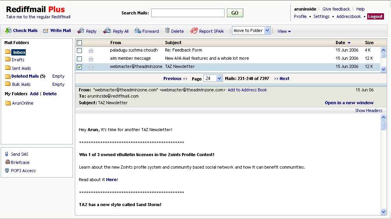Go to Previous page of mails
Image resolution: width=391 pixels, height=219 pixels.
coord(175,78)
